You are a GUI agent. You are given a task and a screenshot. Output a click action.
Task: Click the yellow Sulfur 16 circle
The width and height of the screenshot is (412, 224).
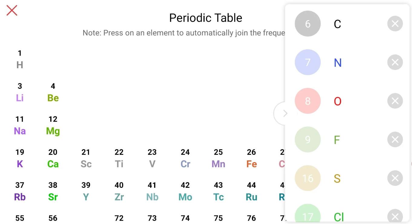pos(308,178)
